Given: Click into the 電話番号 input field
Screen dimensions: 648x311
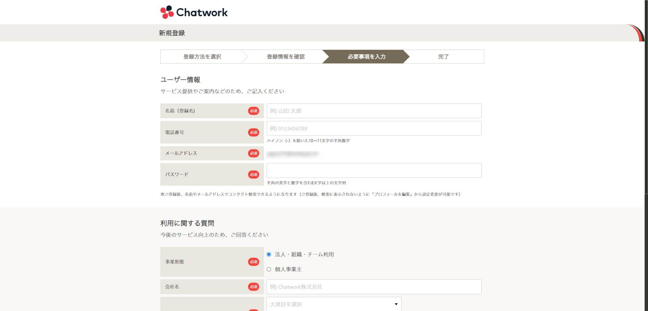Looking at the screenshot, I should tap(374, 128).
